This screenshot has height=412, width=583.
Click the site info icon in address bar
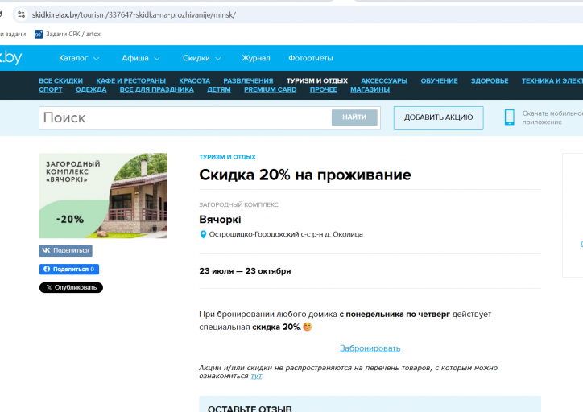pyautogui.click(x=21, y=14)
